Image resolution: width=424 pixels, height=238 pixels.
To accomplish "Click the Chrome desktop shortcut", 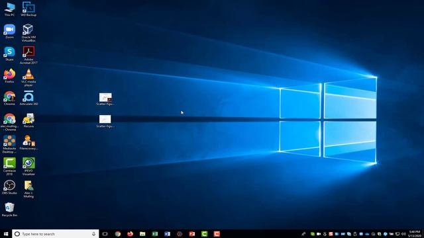I will tap(9, 98).
